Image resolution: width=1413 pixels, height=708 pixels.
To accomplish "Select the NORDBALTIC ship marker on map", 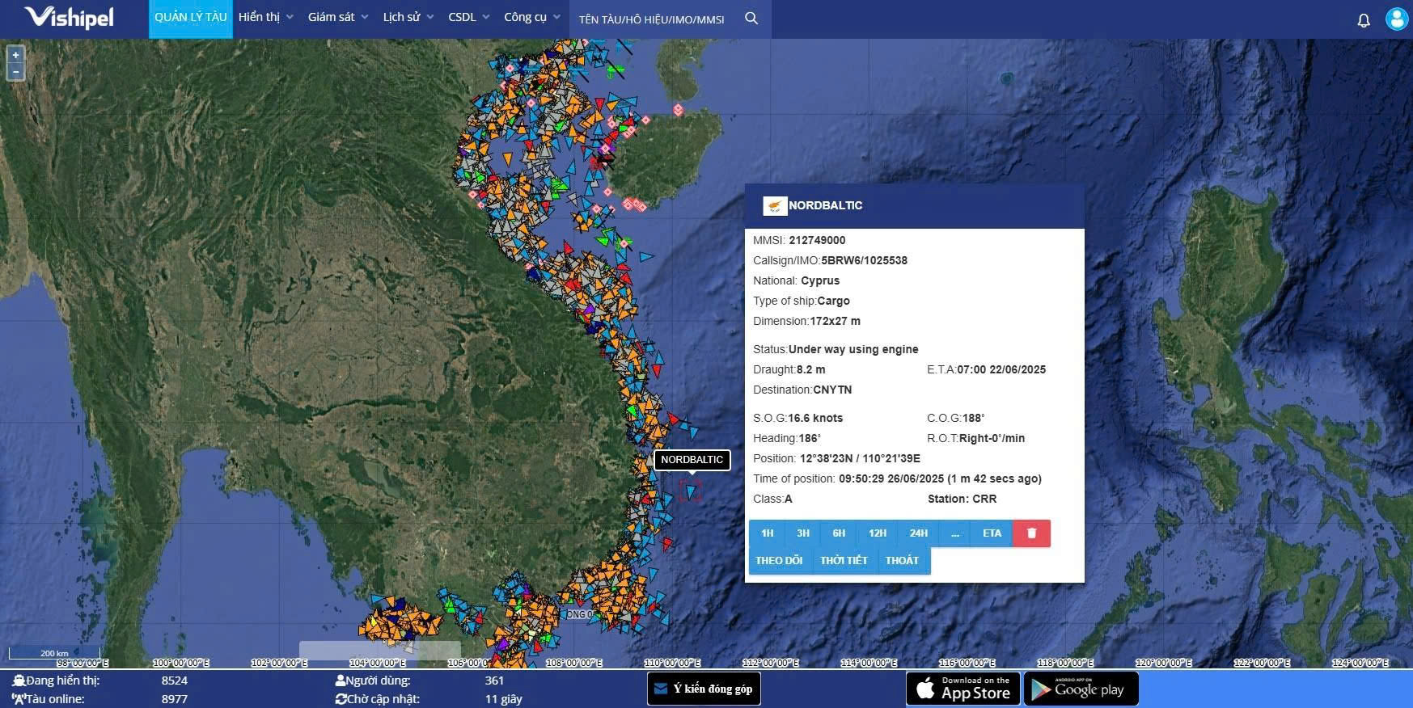I will 690,490.
